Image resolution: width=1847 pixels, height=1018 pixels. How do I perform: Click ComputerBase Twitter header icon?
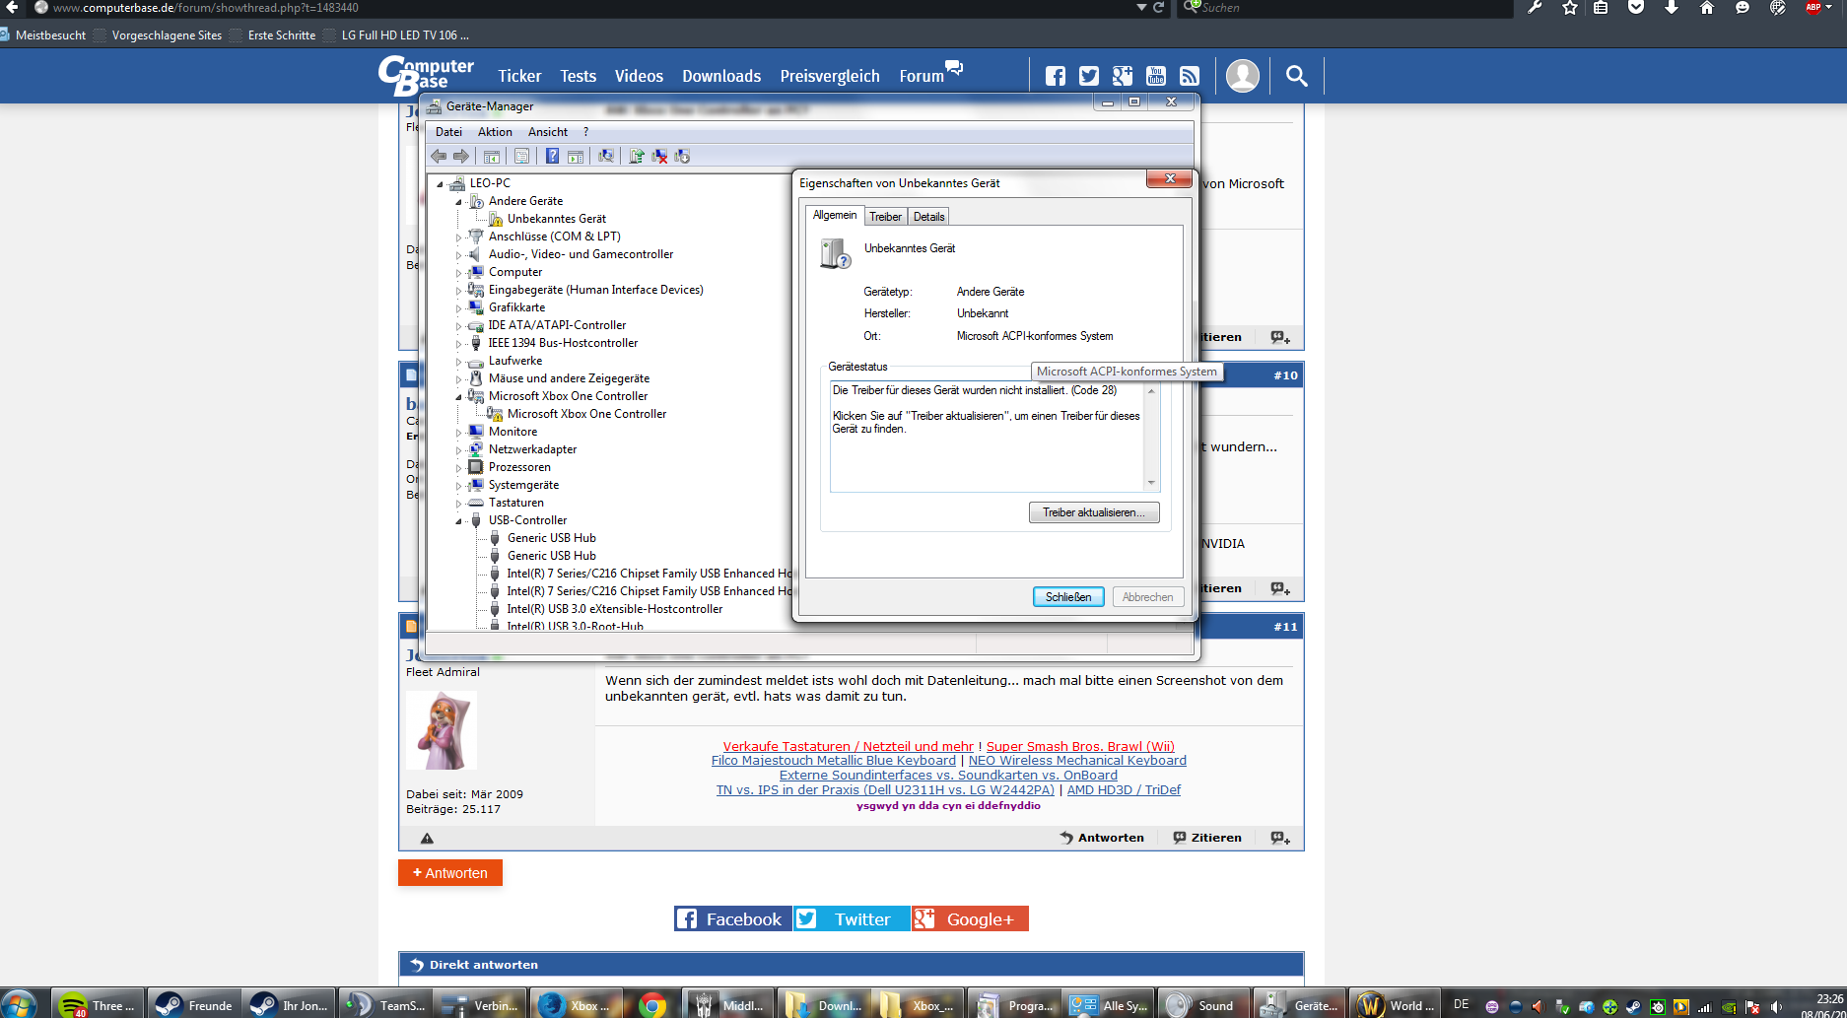(x=1089, y=76)
